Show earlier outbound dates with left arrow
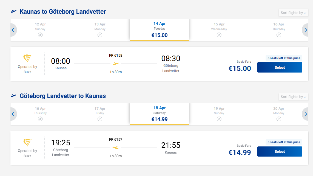 [x=13, y=30]
